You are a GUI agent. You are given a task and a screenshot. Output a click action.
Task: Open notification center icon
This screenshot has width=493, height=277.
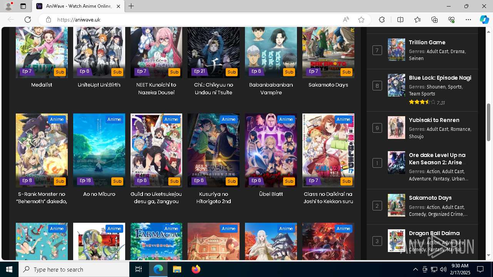point(480,269)
